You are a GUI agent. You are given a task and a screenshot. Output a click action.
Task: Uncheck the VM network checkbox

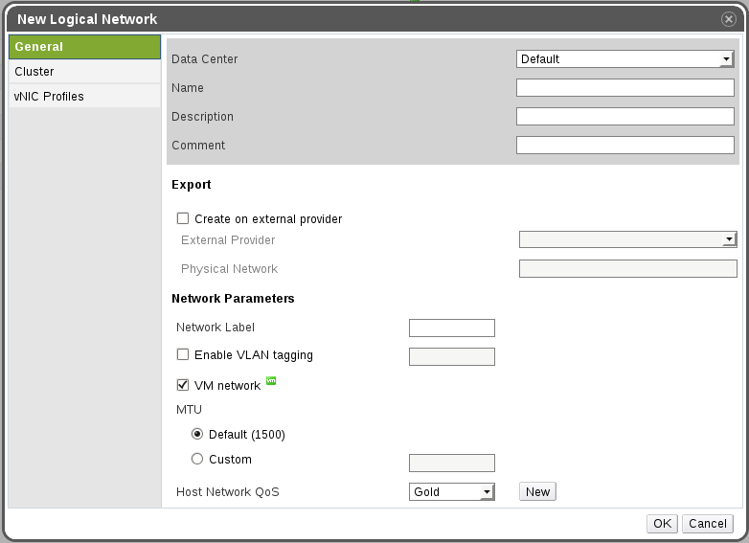click(x=183, y=386)
